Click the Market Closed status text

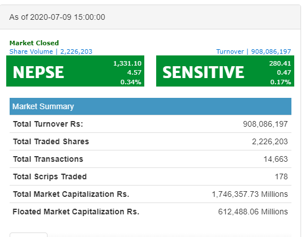point(34,43)
